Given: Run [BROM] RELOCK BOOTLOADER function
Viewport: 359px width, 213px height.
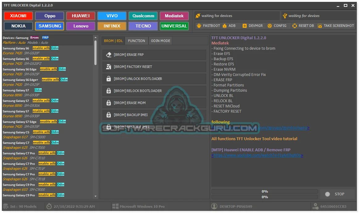Looking at the screenshot, I should pyautogui.click(x=154, y=91).
